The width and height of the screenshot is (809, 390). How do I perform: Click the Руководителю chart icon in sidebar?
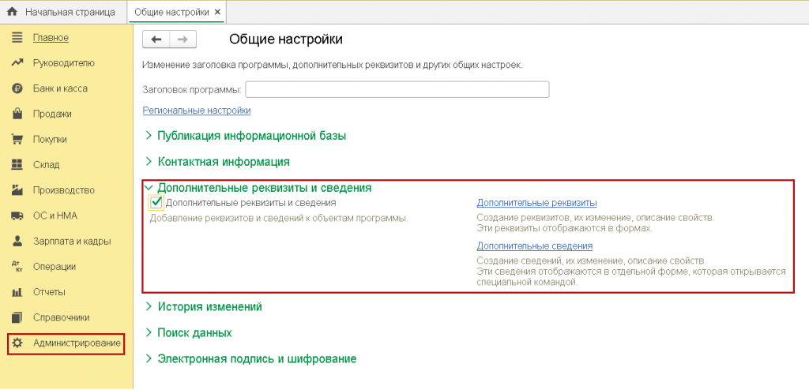click(x=17, y=63)
